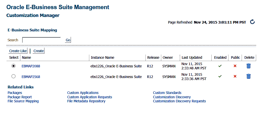Select the EBMAP2568 radio button

click(x=14, y=76)
